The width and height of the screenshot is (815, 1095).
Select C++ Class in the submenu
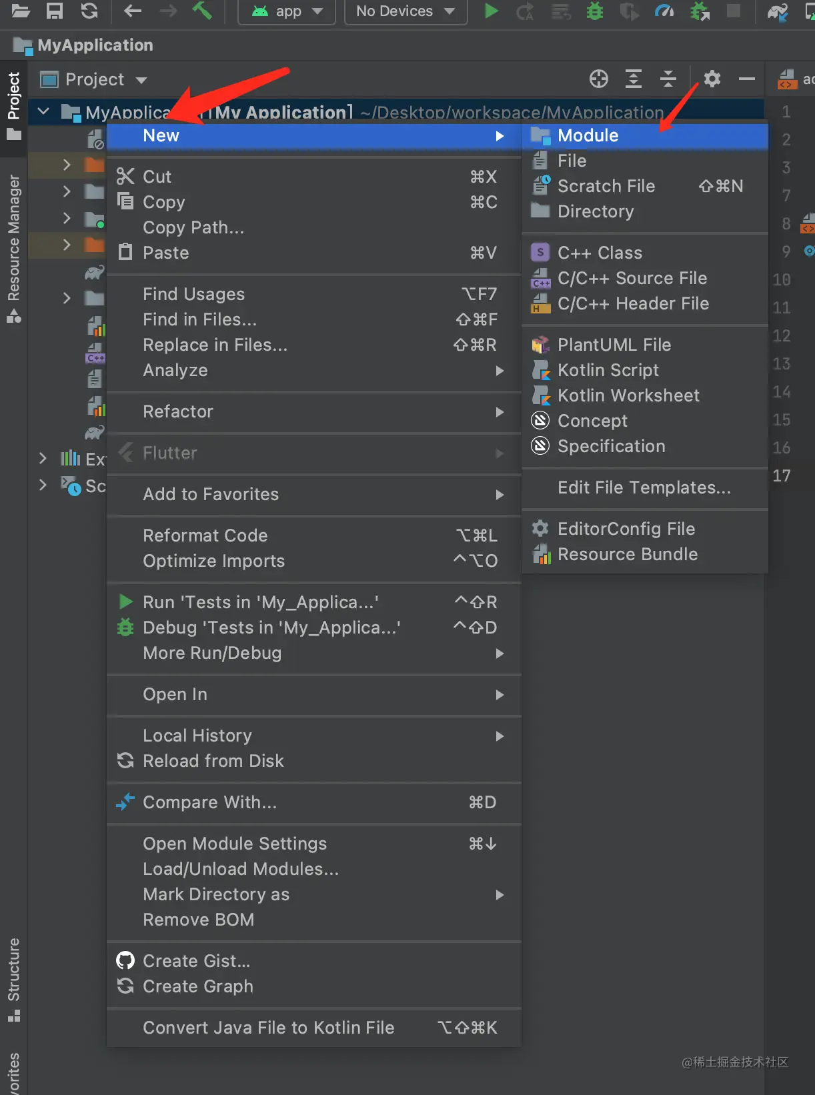pos(645,253)
